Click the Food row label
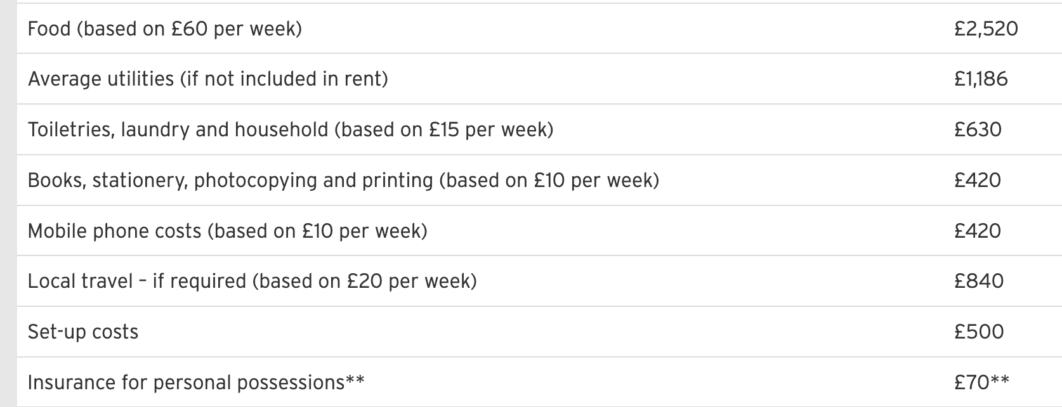The height and width of the screenshot is (407, 1062). 51,29
